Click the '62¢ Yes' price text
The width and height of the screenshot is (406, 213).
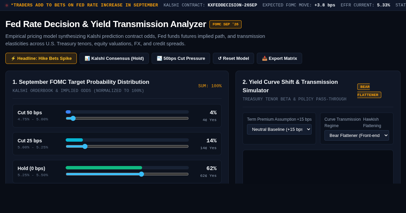coord(208,176)
